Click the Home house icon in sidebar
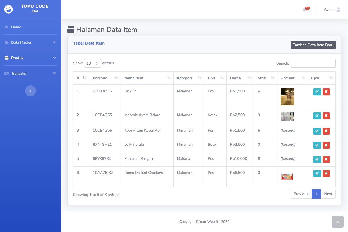The width and height of the screenshot is (348, 232). pos(7,27)
